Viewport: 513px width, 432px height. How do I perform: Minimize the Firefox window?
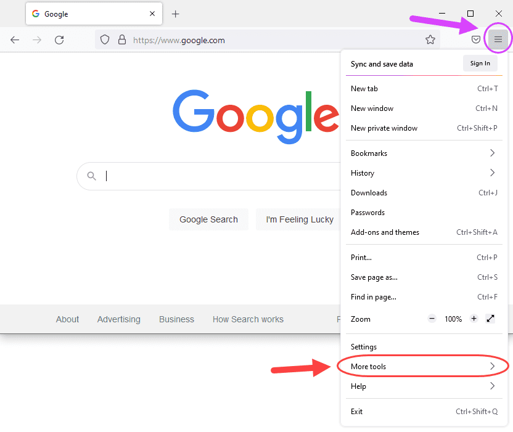tap(441, 14)
